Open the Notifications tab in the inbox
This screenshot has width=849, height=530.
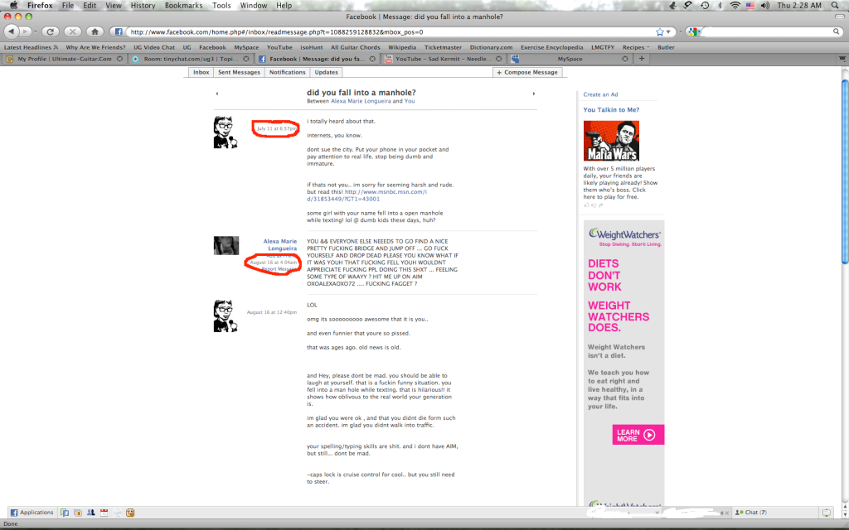tap(288, 72)
